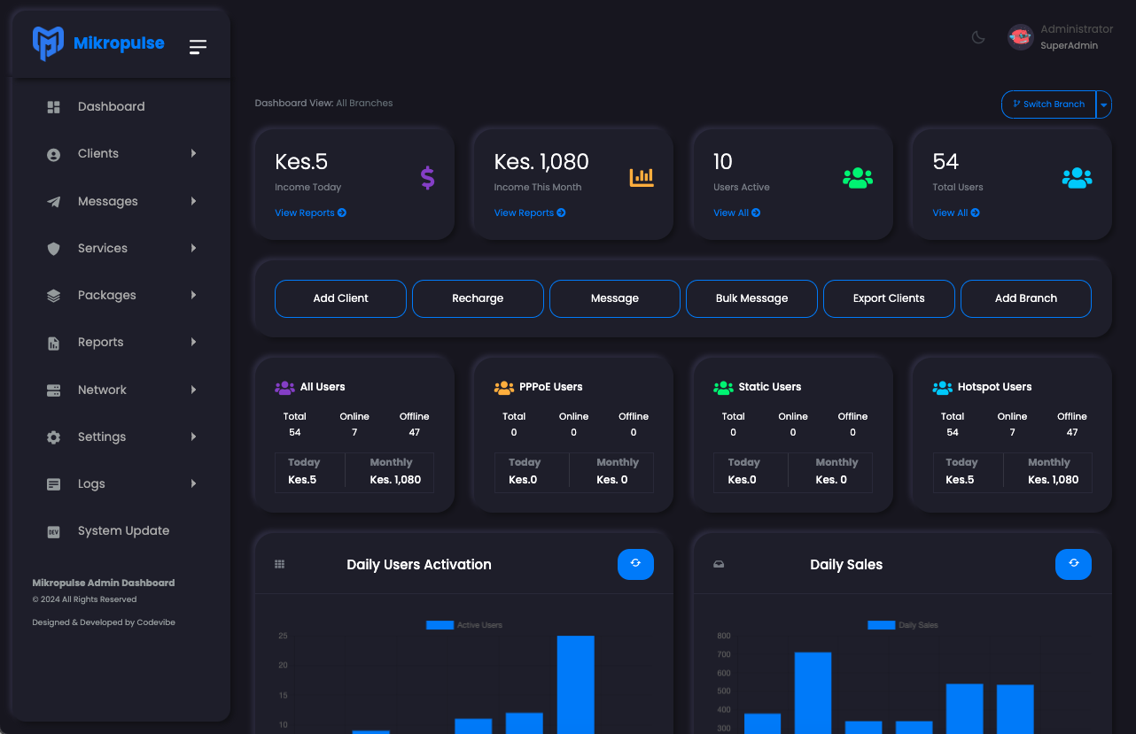The height and width of the screenshot is (734, 1136).
Task: Click the Packages layers icon
Action: click(x=53, y=296)
